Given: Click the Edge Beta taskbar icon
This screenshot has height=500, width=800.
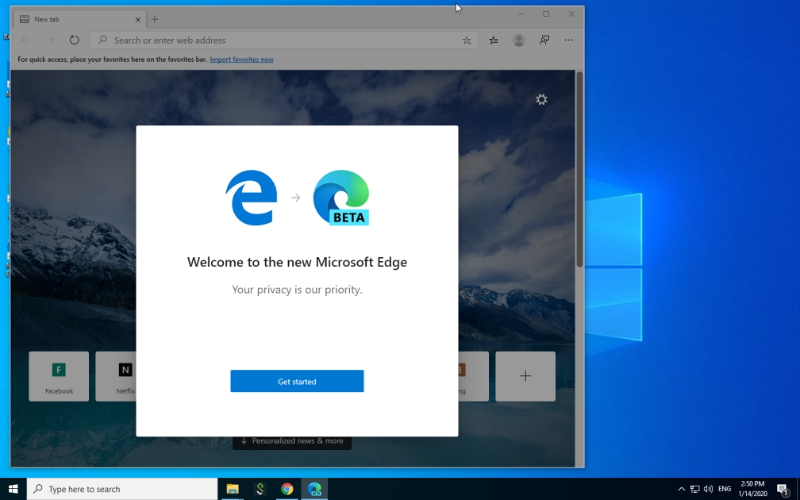Looking at the screenshot, I should click(x=314, y=489).
